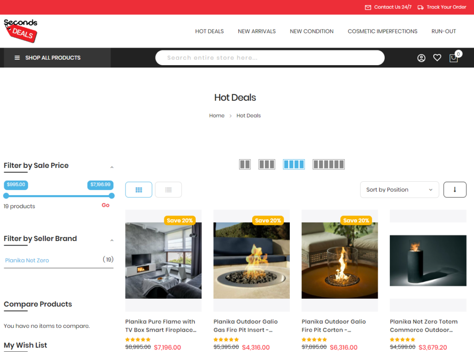Open the Cosmetic Imperfections menu item
Screen dimensions: 474x352
382,31
